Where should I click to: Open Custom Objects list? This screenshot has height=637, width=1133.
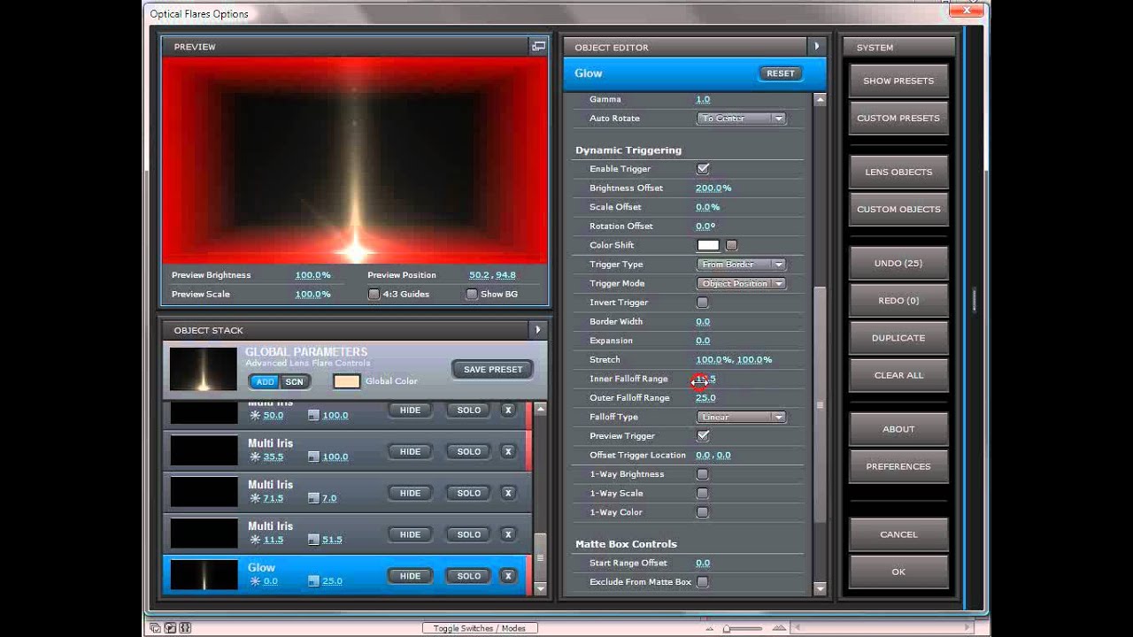[x=898, y=209]
